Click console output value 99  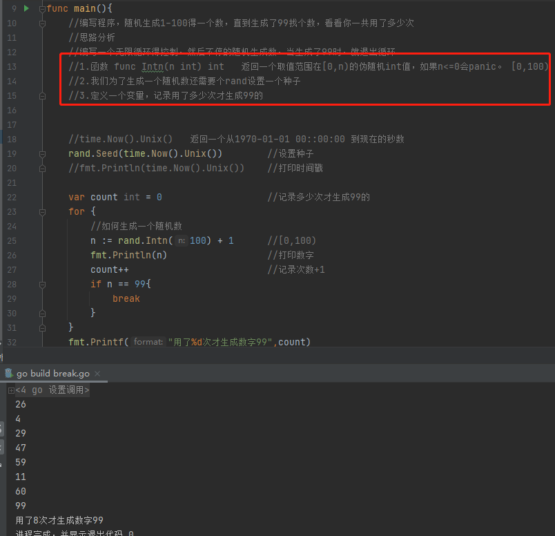(x=21, y=506)
